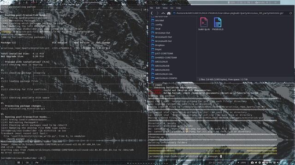Click the command prompt in left terminal

tap(23, 158)
